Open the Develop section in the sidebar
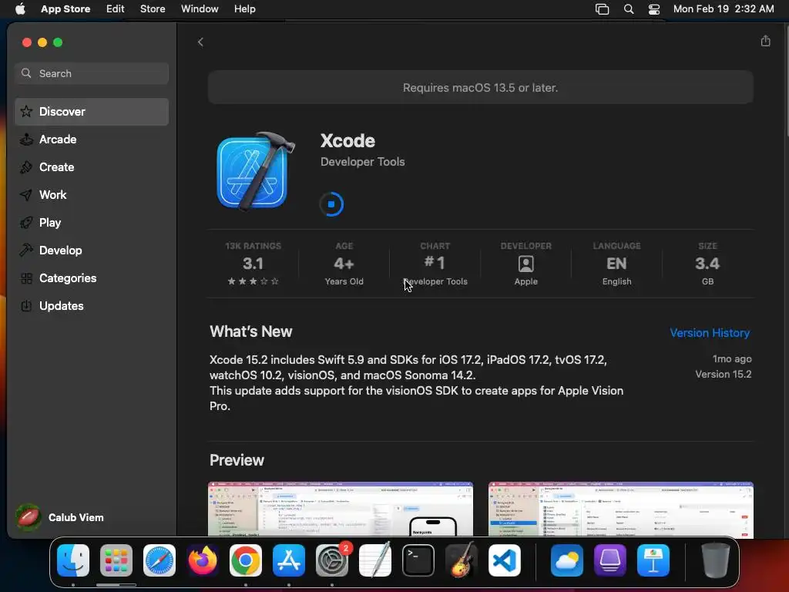Image resolution: width=789 pixels, height=592 pixels. click(x=92, y=251)
